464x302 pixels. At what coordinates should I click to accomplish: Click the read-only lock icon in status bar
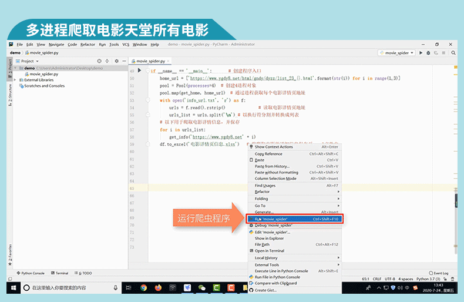click(x=445, y=279)
